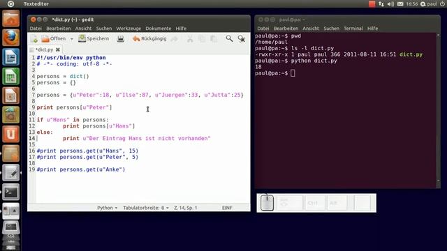Click line 19 persons.get Anke comment
Image resolution: width=447 pixels, height=251 pixels.
point(81,169)
